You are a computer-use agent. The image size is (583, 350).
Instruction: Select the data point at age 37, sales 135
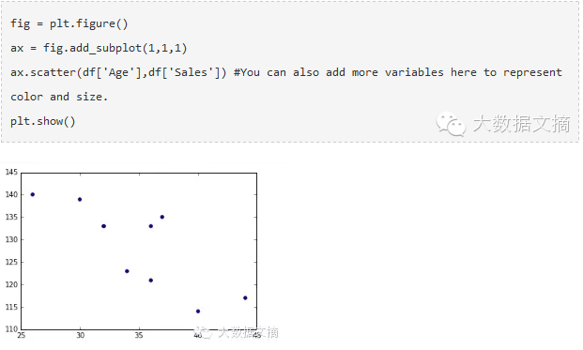pyautogui.click(x=162, y=217)
